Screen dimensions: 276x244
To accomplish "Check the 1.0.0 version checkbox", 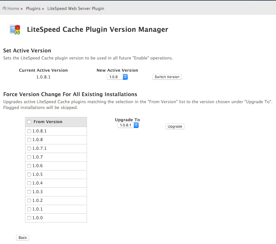I will [29, 218].
